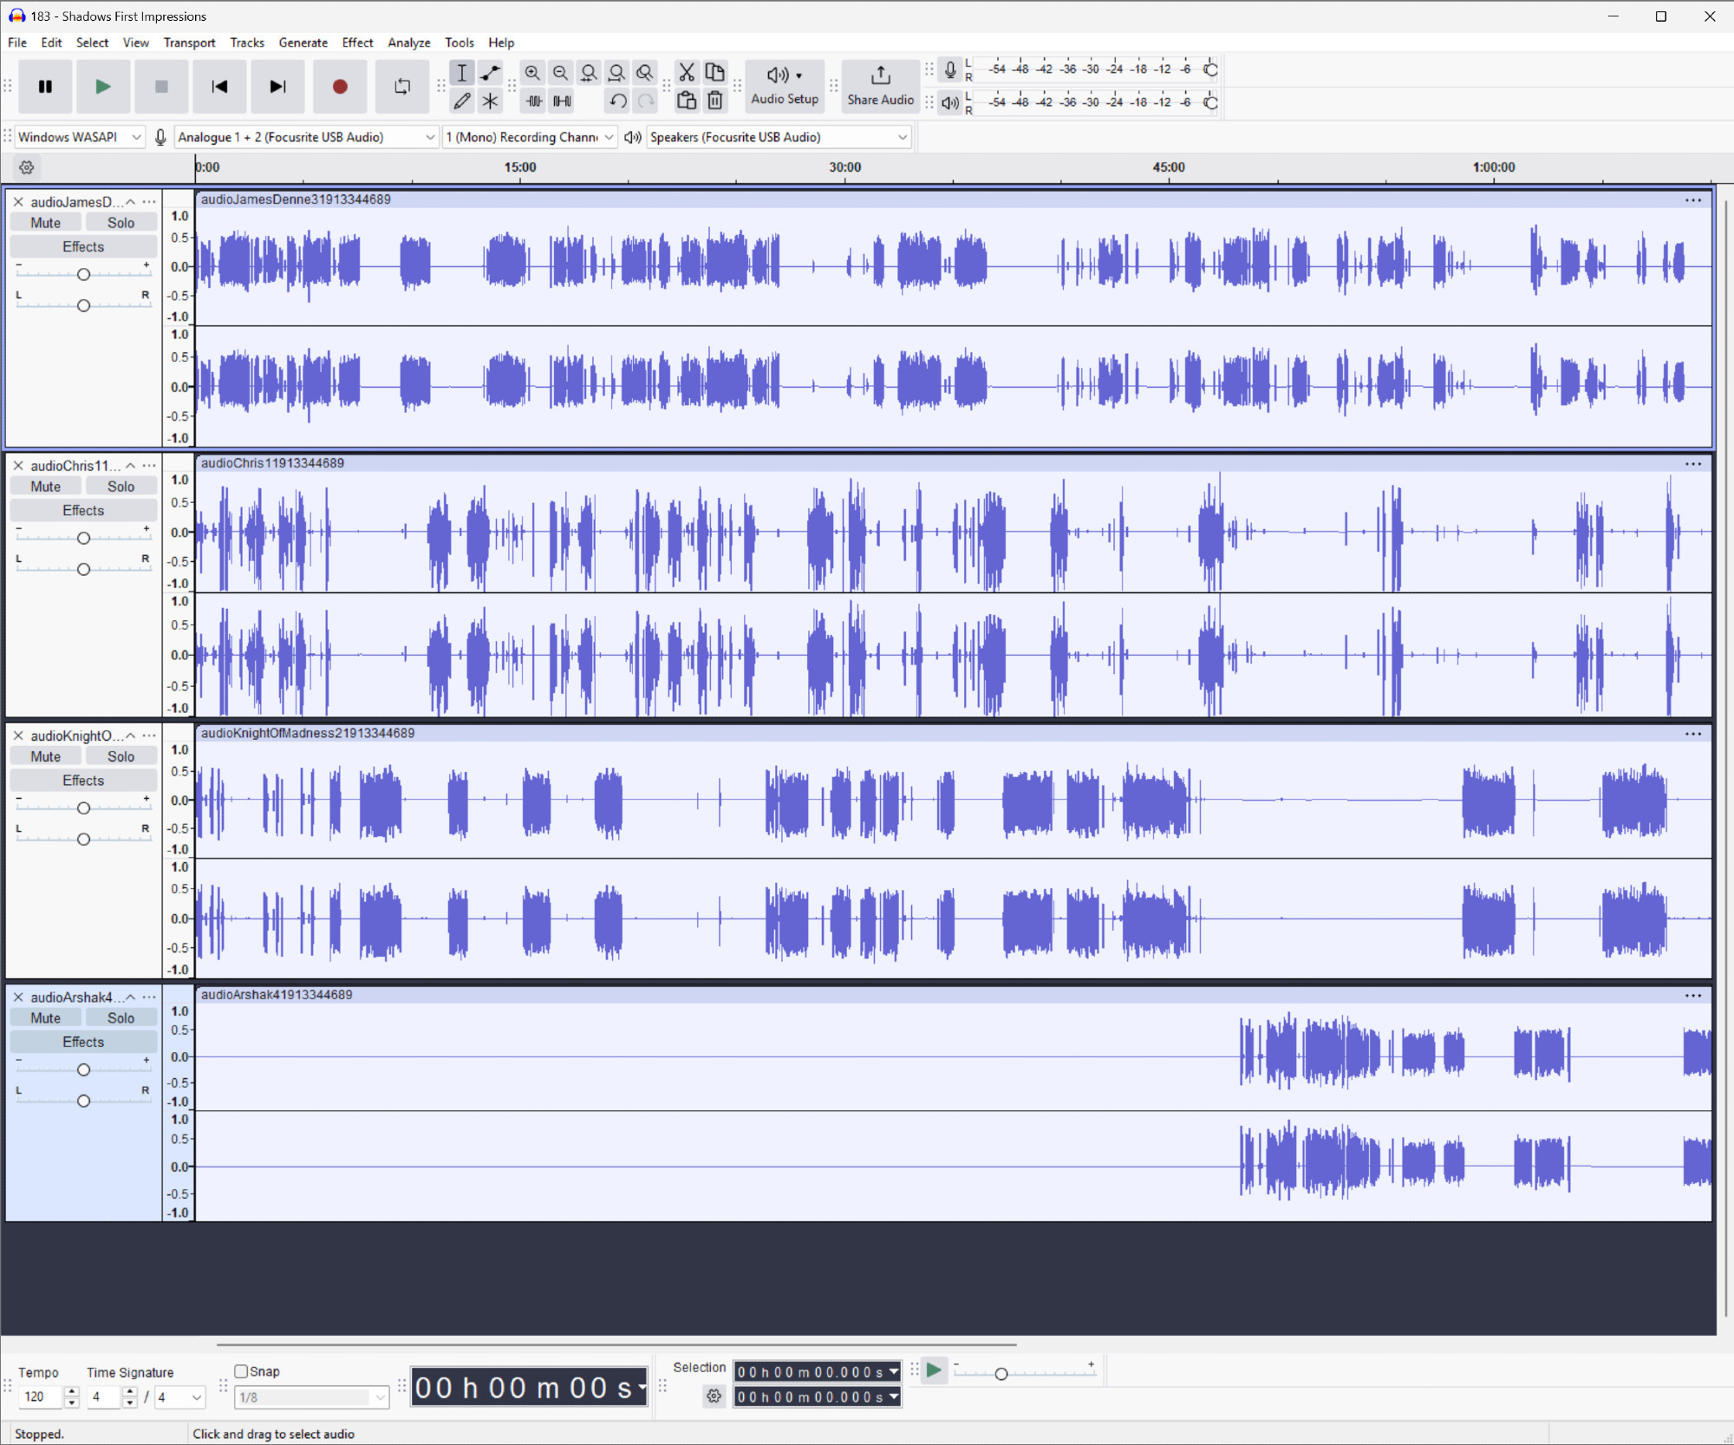The image size is (1734, 1445).
Task: Trim audio outside selection icon
Action: click(x=534, y=101)
